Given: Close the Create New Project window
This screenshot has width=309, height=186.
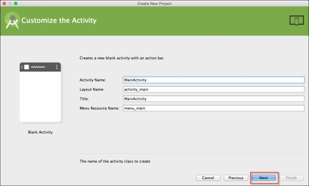Looking at the screenshot, I should [x=4, y=3].
